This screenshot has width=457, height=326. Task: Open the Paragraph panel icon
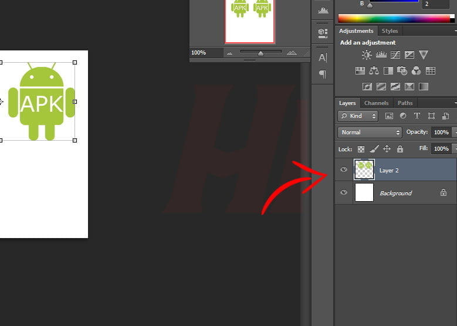[x=323, y=74]
